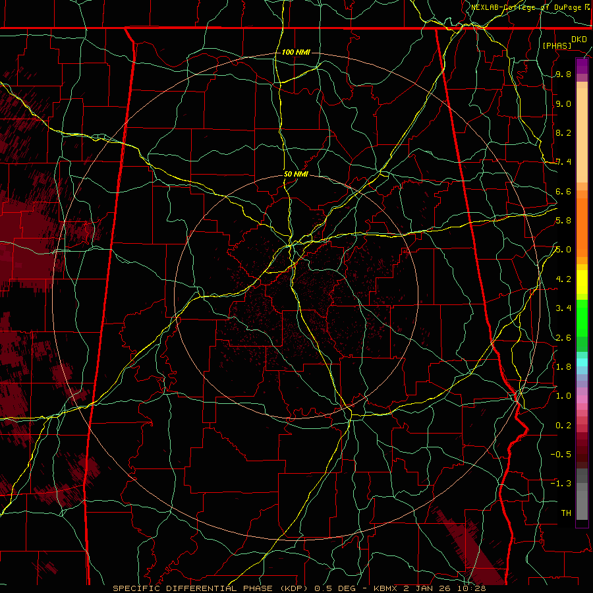
Task: Click the KBMX radar site identifier
Action: (386, 588)
